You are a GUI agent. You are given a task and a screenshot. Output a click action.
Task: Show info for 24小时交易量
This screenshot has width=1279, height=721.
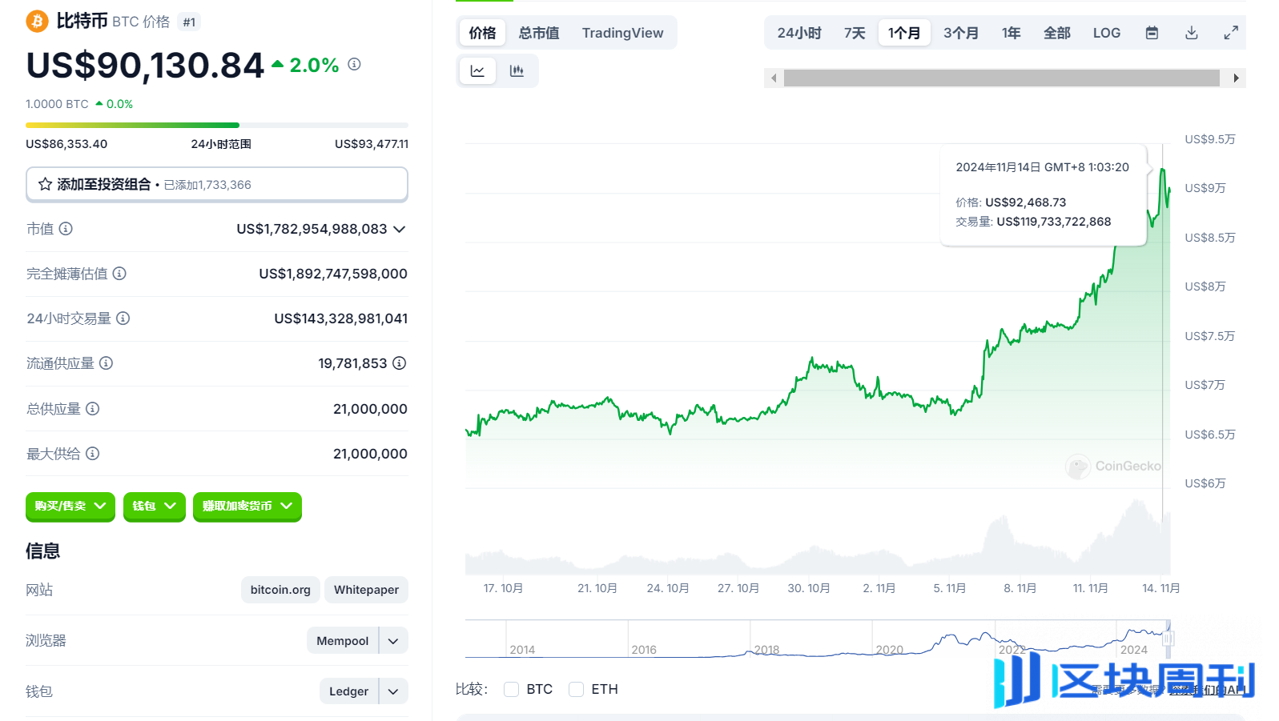(123, 318)
